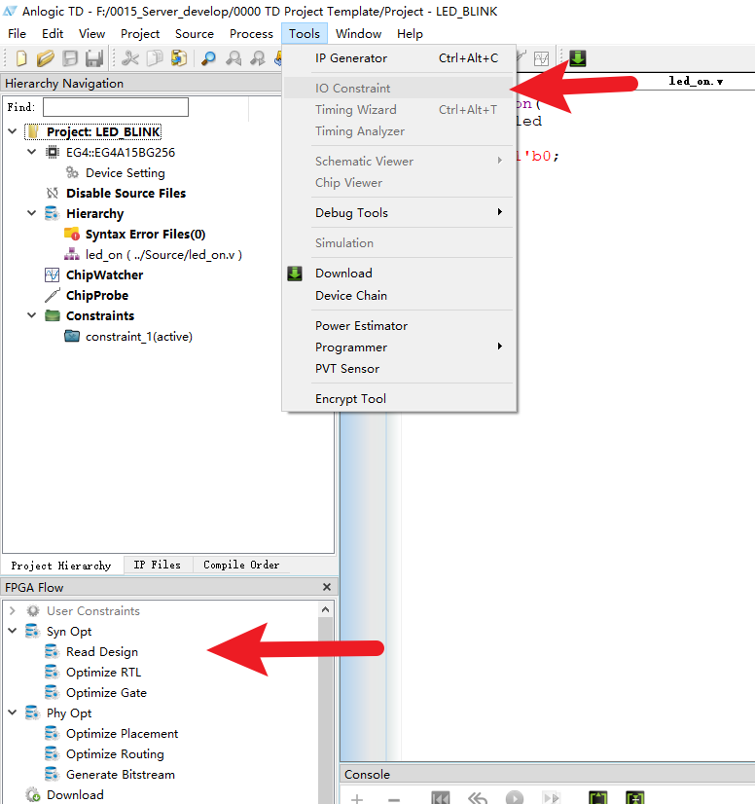Switch to the Project Hierarchy tab
This screenshot has height=804, width=755.
(61, 566)
